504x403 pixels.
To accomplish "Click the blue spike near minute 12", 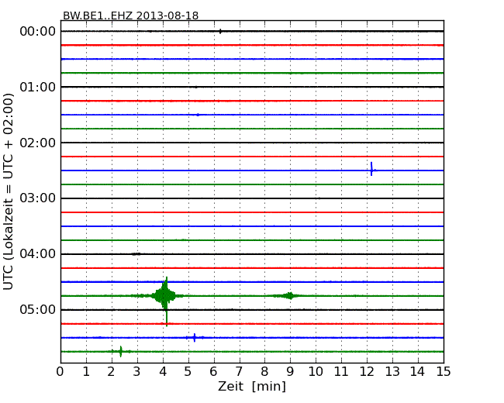I will [371, 170].
